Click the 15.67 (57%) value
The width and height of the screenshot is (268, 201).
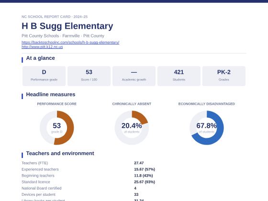coord(145,169)
